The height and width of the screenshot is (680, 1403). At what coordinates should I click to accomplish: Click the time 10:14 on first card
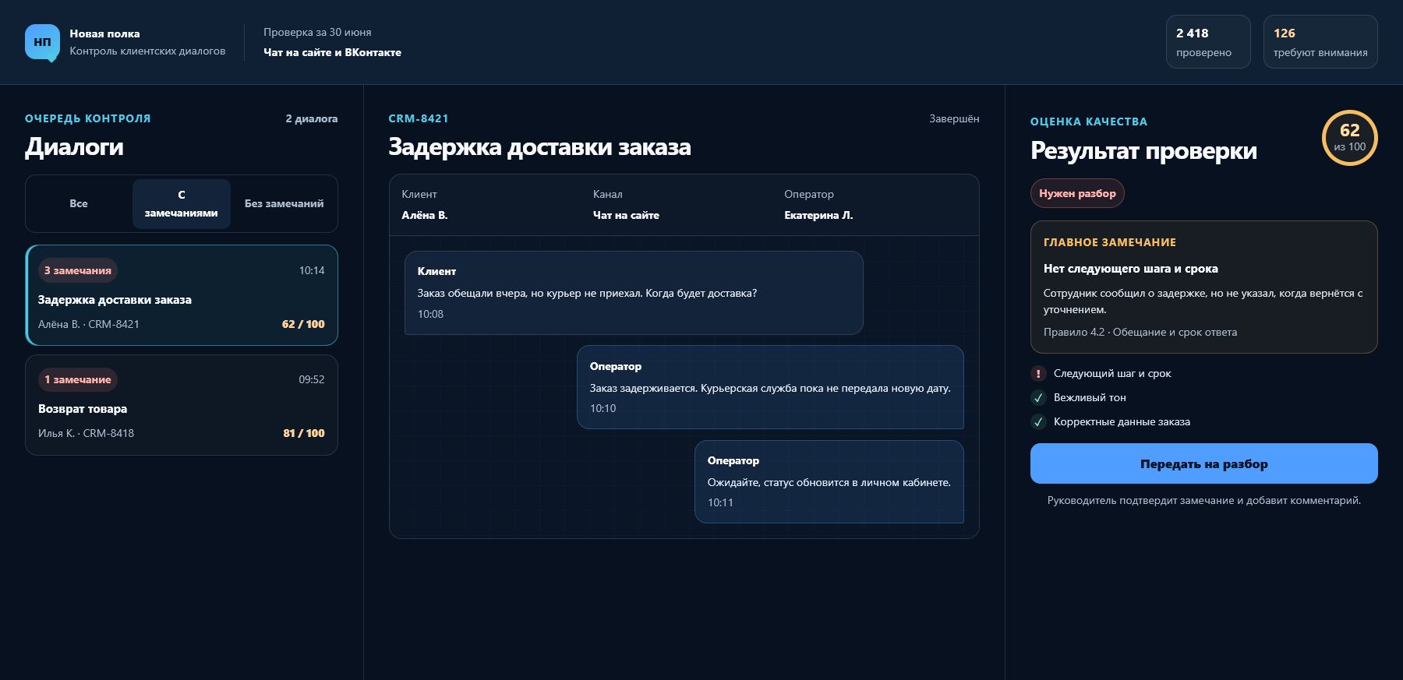click(x=312, y=270)
